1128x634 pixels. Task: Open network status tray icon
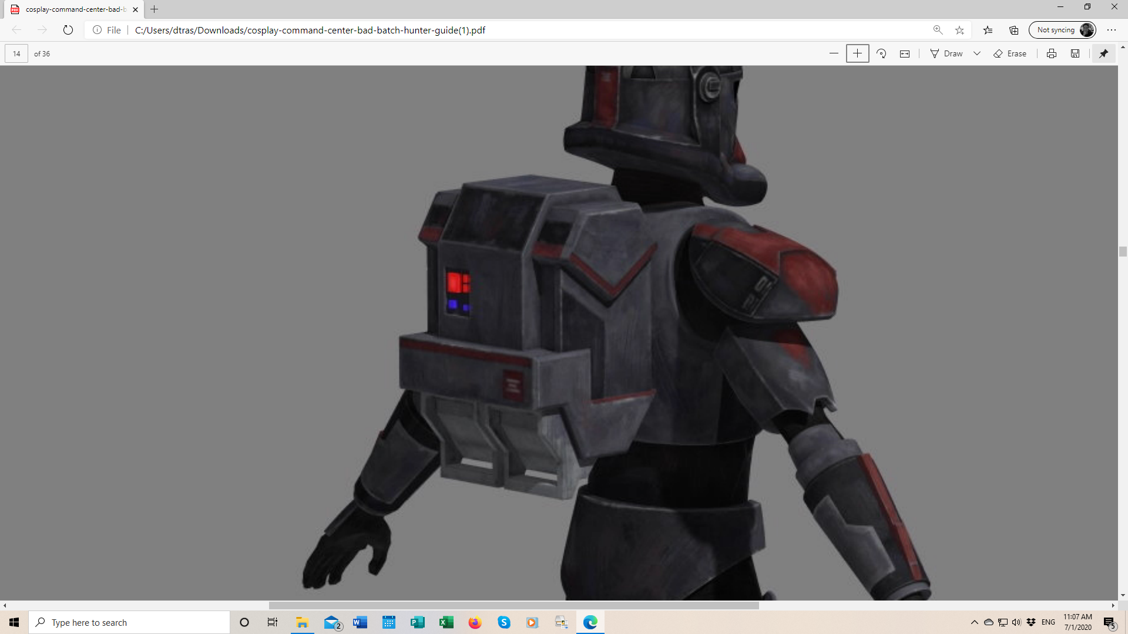1003,622
